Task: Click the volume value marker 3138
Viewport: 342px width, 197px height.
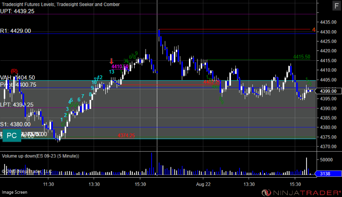Action: 328,173
